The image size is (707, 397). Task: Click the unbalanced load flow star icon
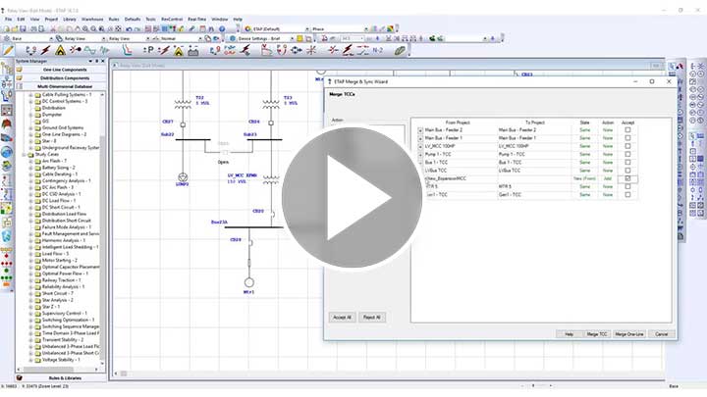(311, 50)
